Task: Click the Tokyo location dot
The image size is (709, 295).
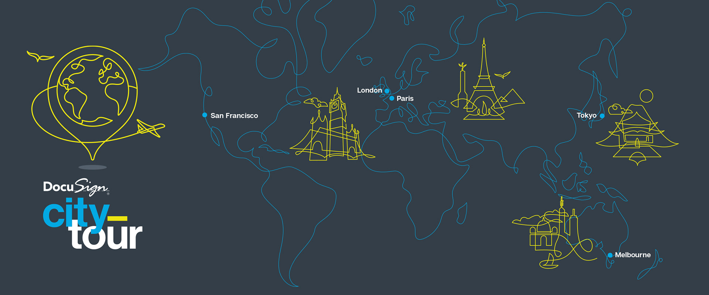Action: (602, 116)
